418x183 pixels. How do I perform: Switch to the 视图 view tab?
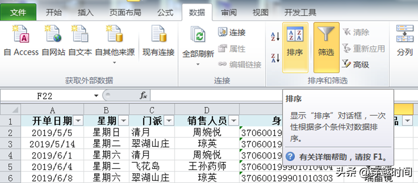point(260,13)
